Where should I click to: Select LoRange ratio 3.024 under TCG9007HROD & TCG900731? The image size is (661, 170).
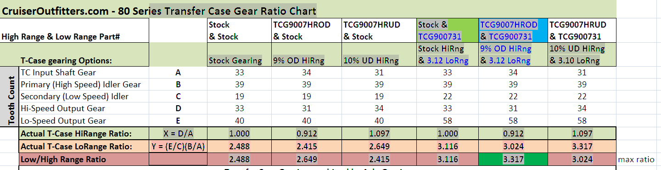click(513, 147)
